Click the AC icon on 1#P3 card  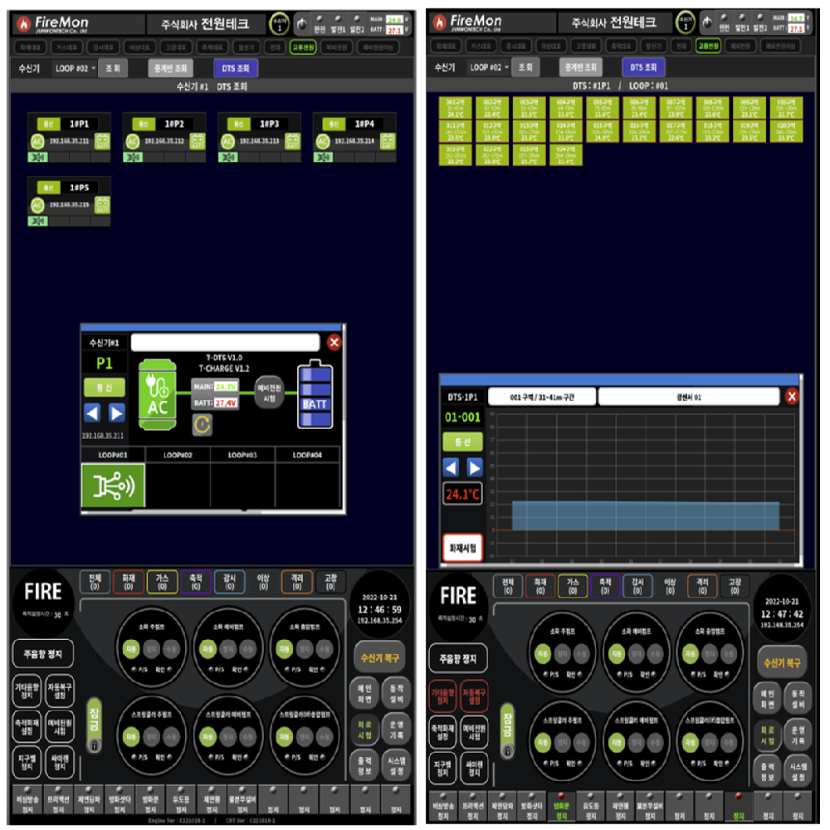tap(227, 141)
